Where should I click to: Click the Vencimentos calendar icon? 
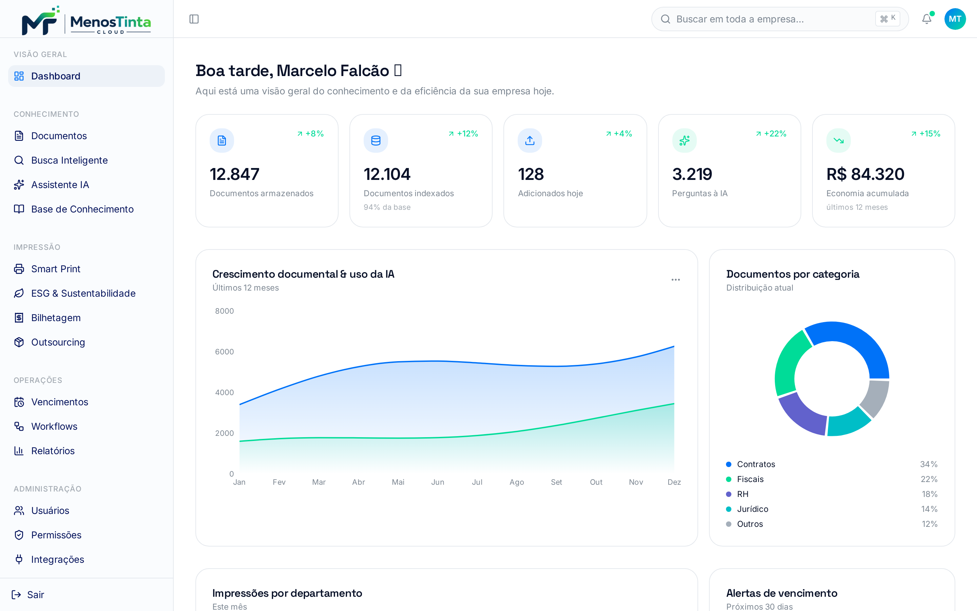(x=19, y=402)
